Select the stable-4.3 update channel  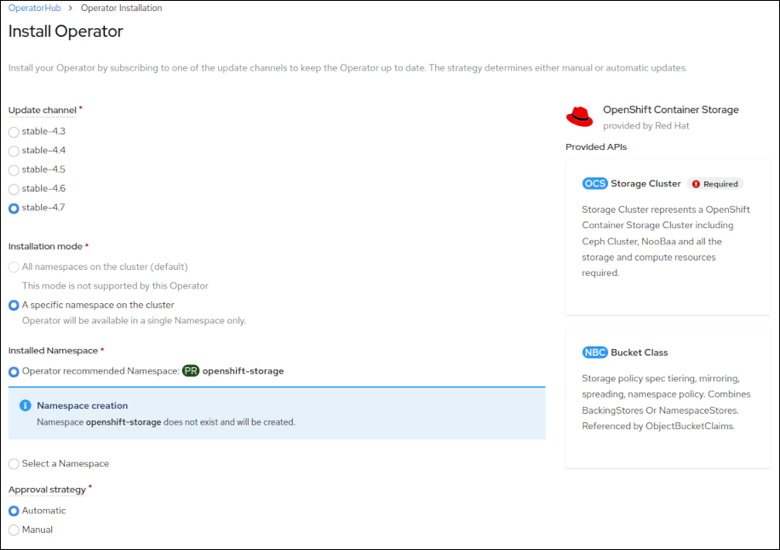click(14, 132)
